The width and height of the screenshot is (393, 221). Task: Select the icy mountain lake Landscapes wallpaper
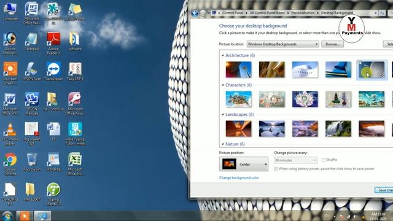[x=271, y=129]
